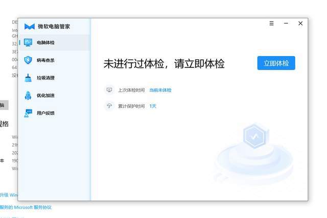Select the 优化加速 rocket icon

pos(28,95)
